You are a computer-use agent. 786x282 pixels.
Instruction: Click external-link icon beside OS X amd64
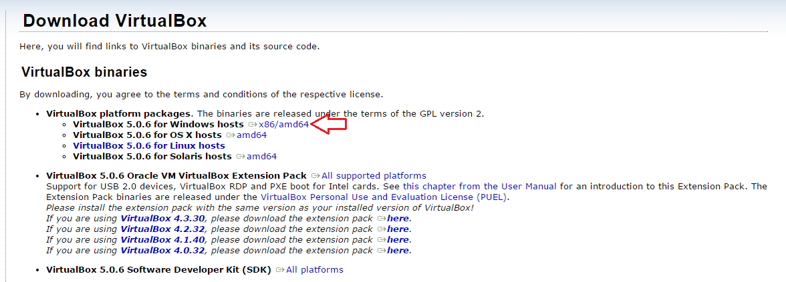(231, 135)
